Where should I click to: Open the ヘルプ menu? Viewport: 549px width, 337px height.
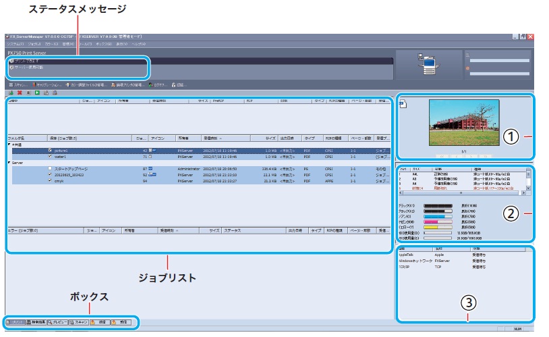click(x=140, y=43)
